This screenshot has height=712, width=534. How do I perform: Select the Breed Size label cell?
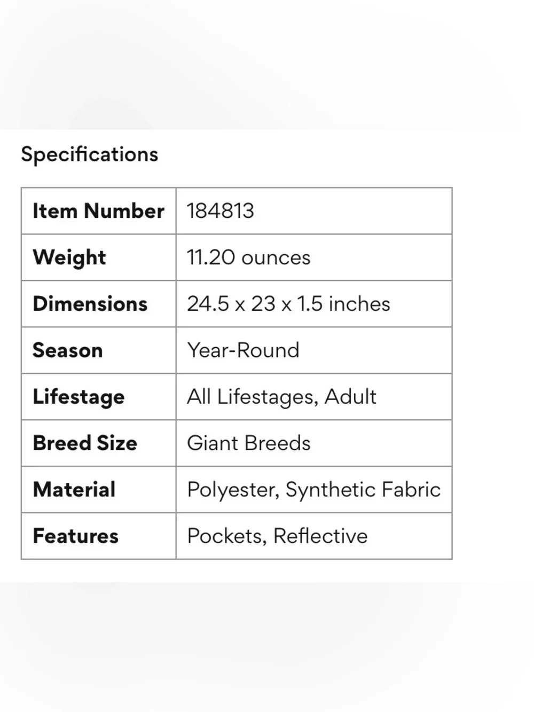coord(99,443)
